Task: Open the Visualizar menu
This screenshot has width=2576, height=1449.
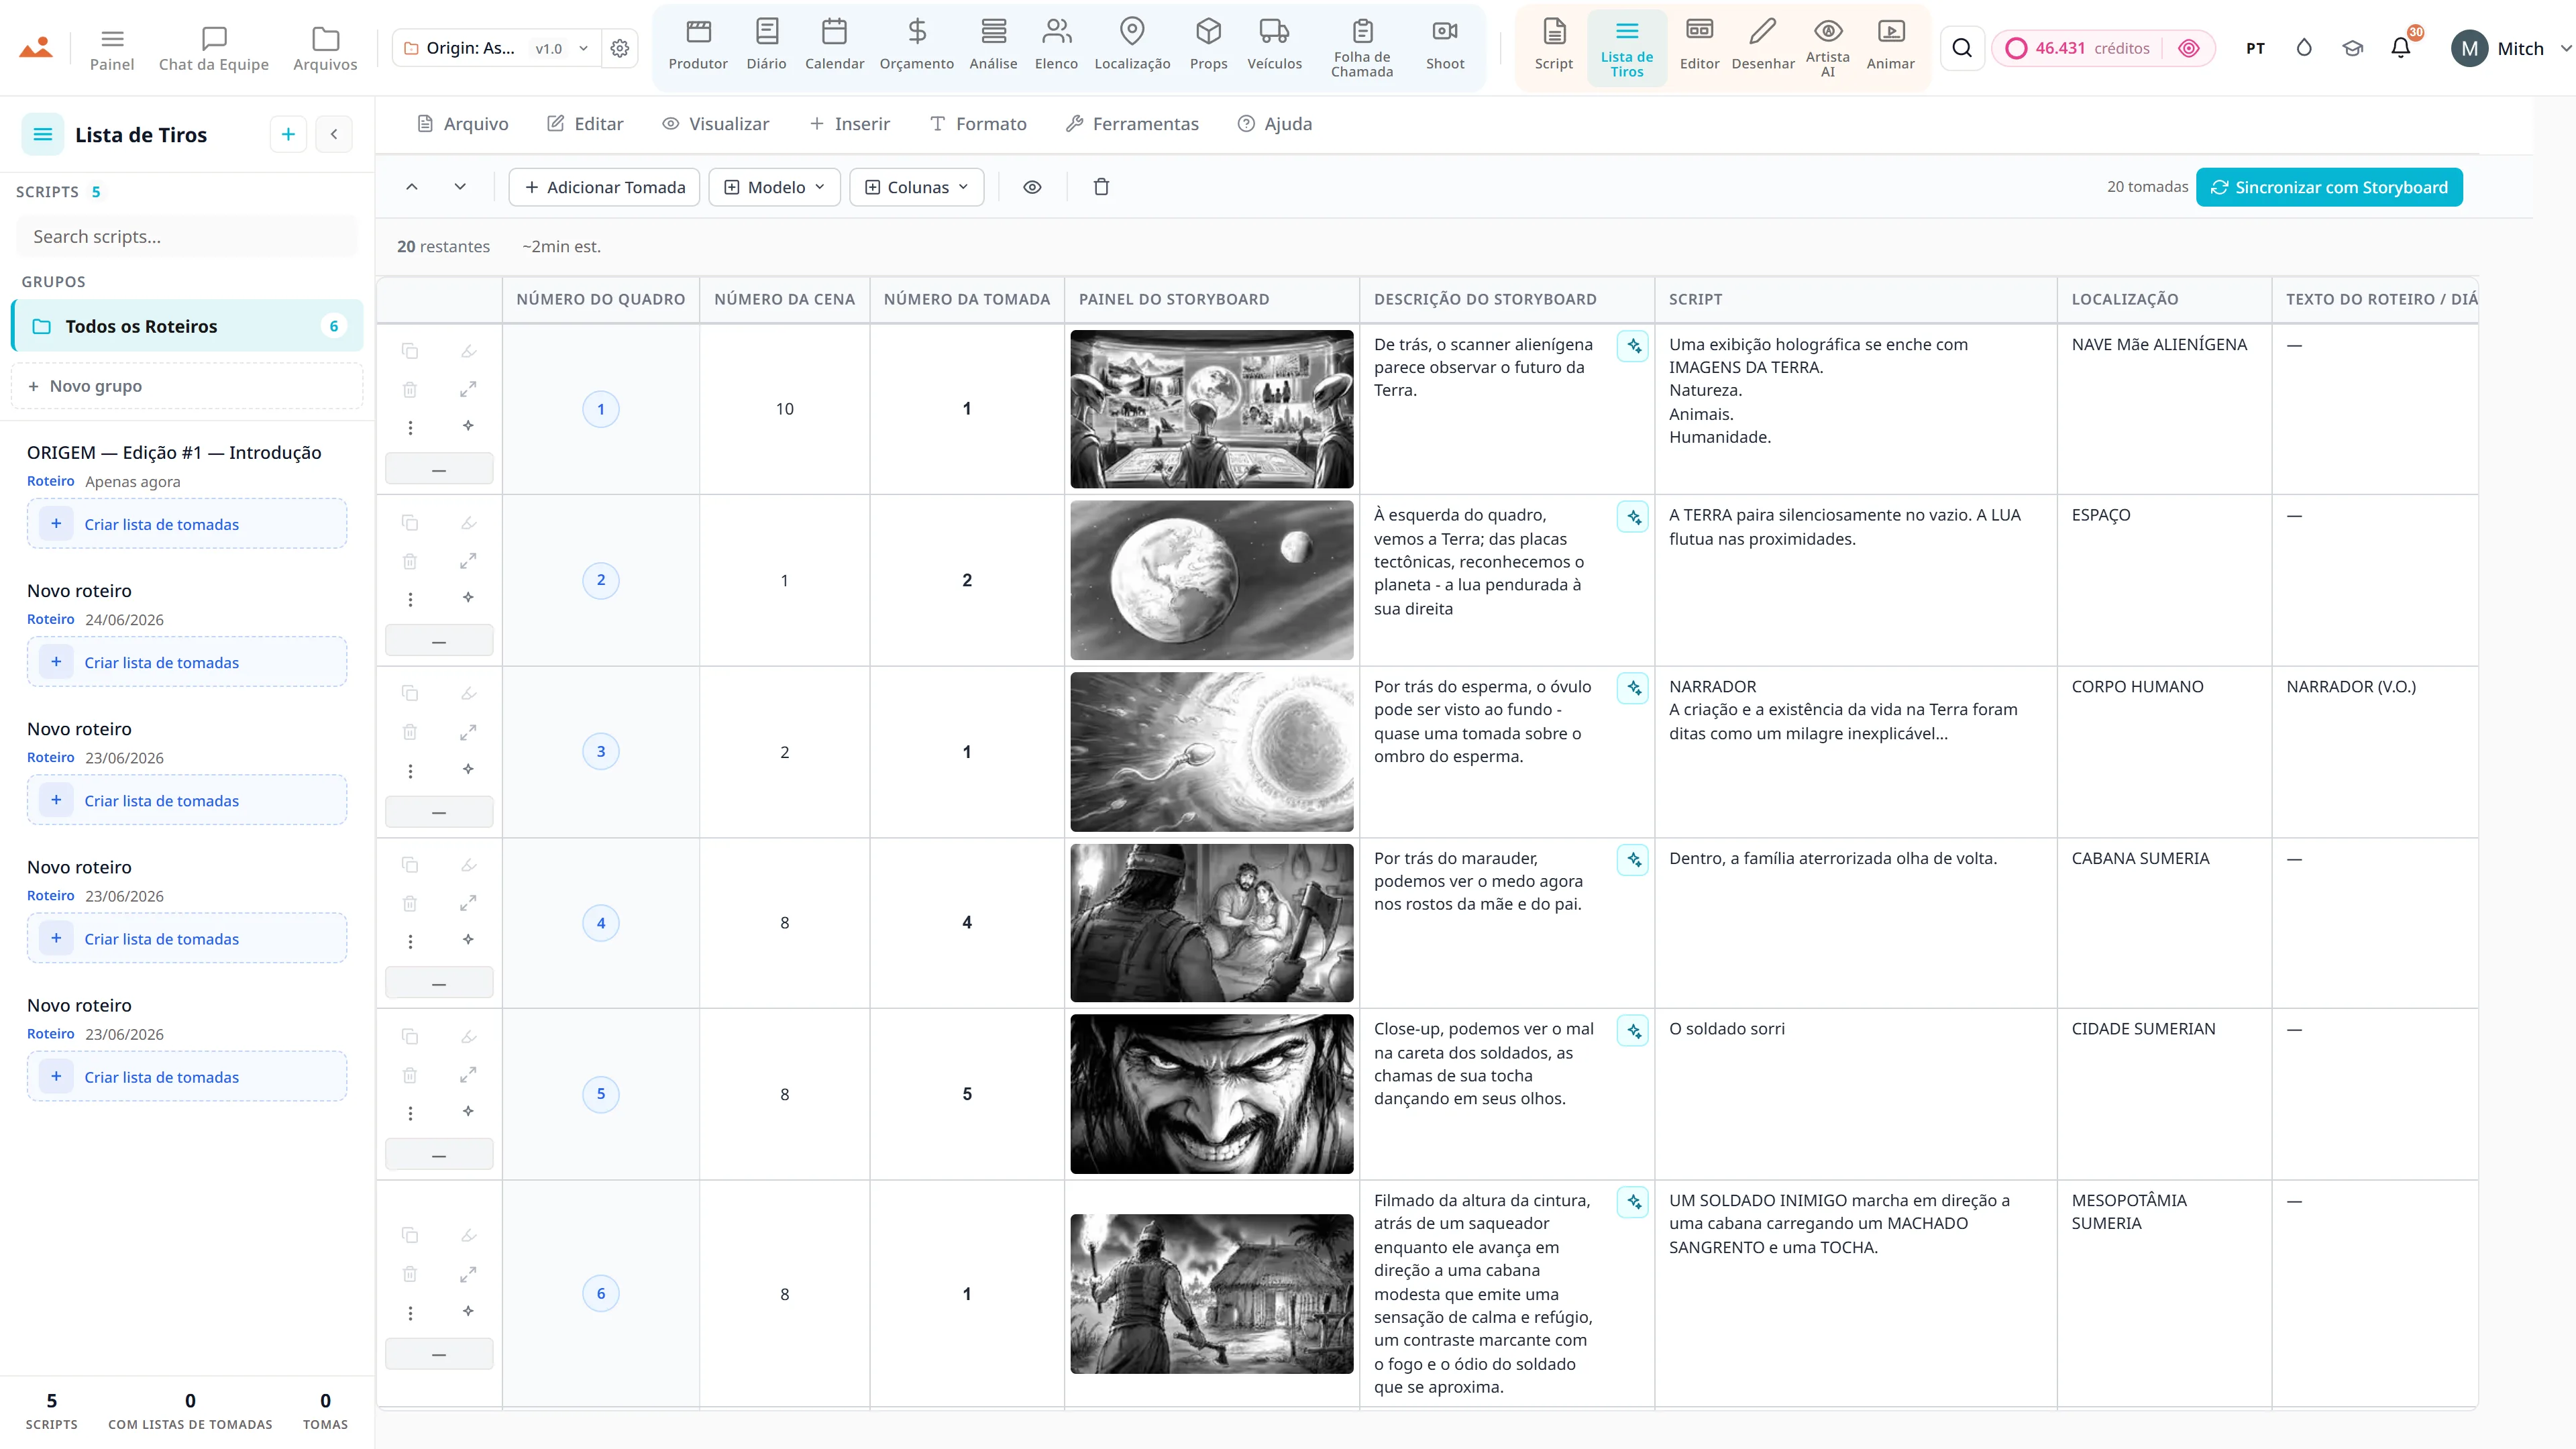Action: 716,124
